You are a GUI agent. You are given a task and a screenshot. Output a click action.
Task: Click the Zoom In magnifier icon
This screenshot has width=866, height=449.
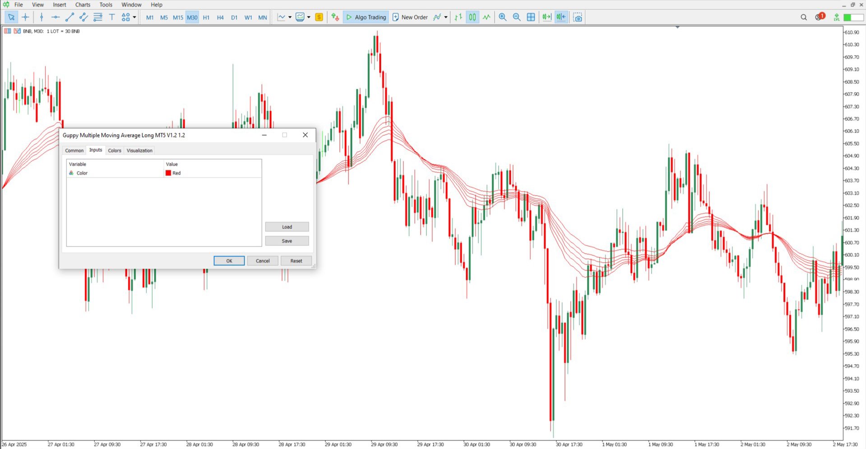point(502,17)
